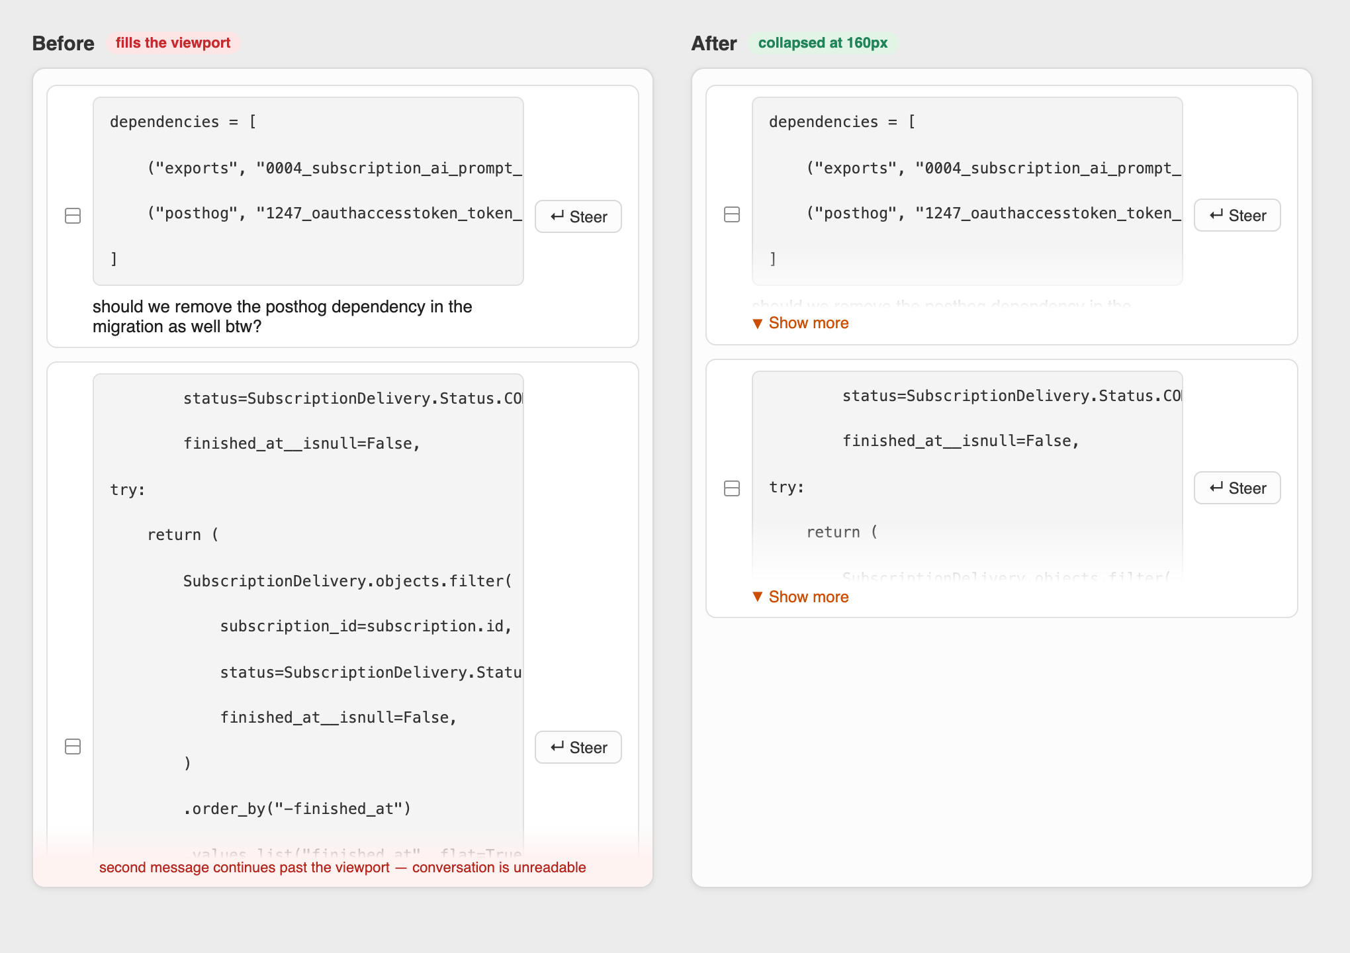This screenshot has width=1350, height=953.
Task: Click 'return (' line in After panel
Action: [x=842, y=532]
